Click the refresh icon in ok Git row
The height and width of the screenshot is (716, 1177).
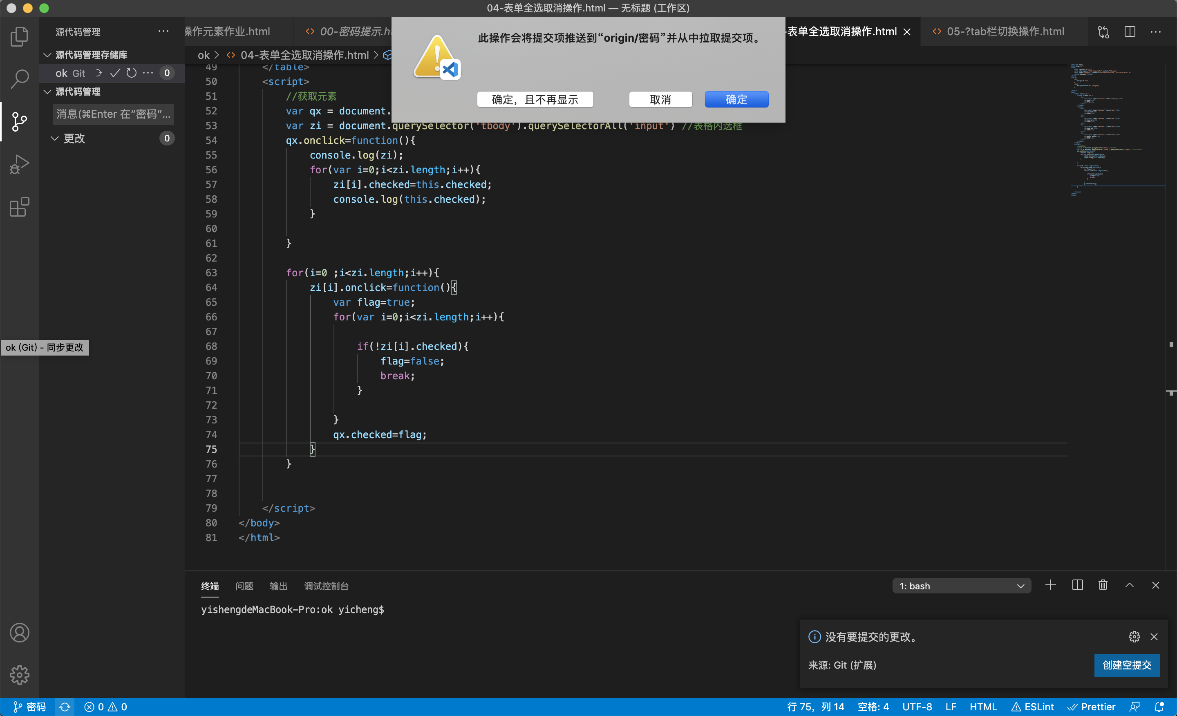[131, 73]
